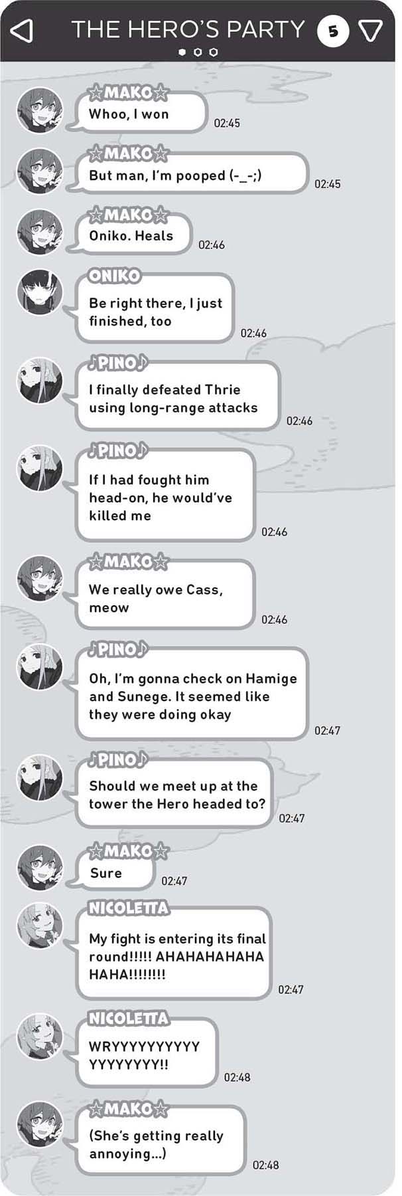This screenshot has width=402, height=1196.
Task: Select the third page indicator dot
Action: 214,52
